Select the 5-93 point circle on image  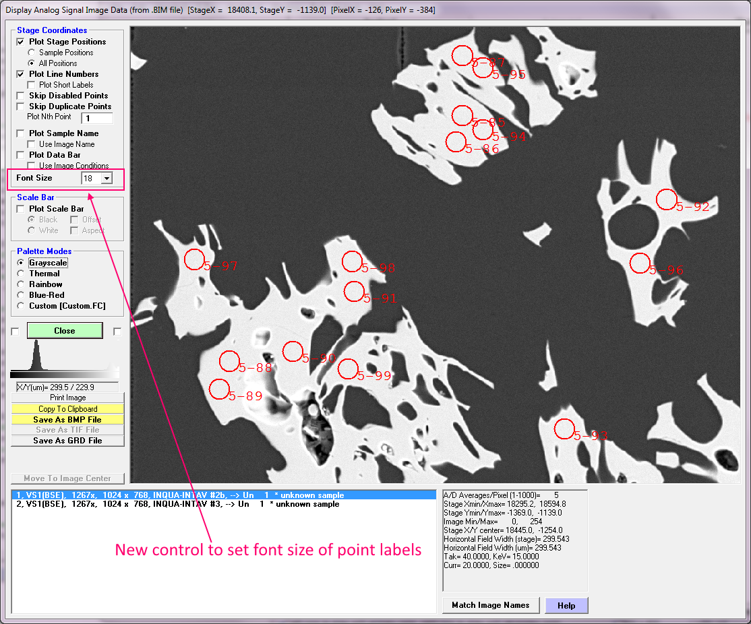tap(564, 428)
